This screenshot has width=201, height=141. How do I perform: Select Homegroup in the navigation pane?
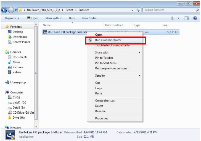point(18,82)
